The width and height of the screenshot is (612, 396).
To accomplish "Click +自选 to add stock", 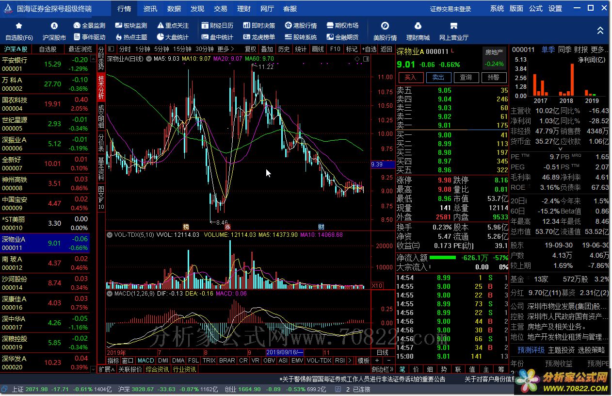I will click(370, 49).
